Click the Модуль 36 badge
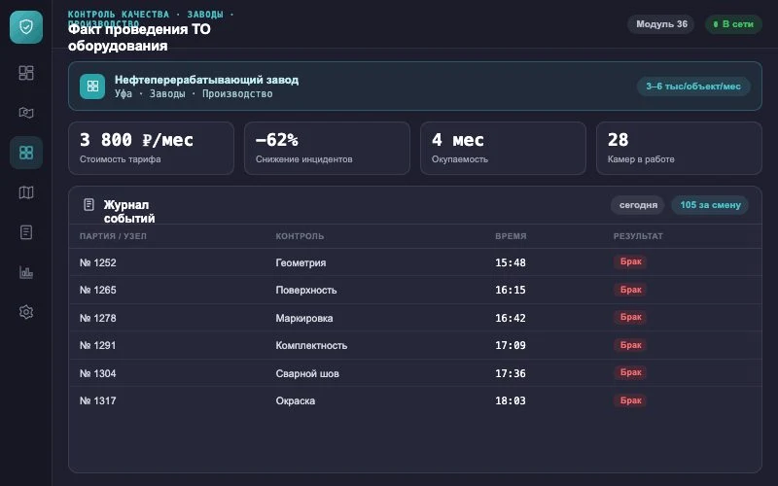Image resolution: width=778 pixels, height=486 pixels. (661, 23)
